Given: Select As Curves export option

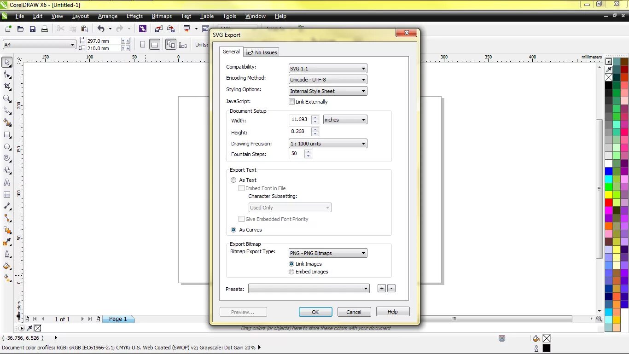Looking at the screenshot, I should click(x=233, y=230).
